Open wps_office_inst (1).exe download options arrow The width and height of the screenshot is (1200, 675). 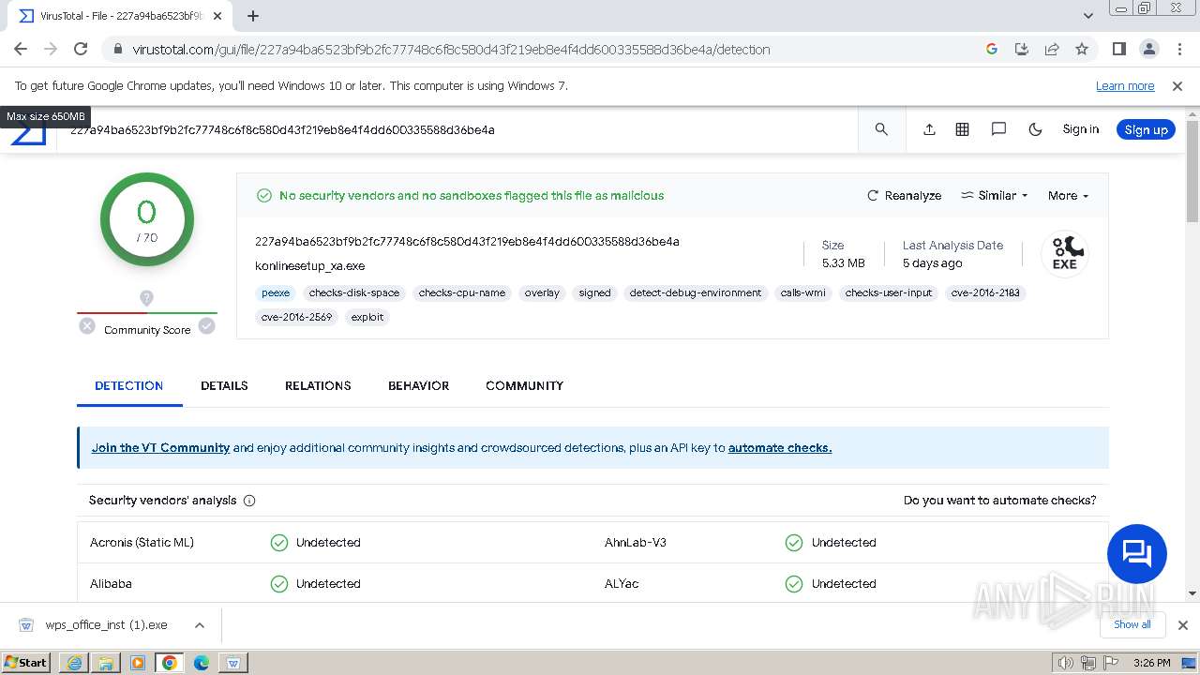pyautogui.click(x=199, y=625)
